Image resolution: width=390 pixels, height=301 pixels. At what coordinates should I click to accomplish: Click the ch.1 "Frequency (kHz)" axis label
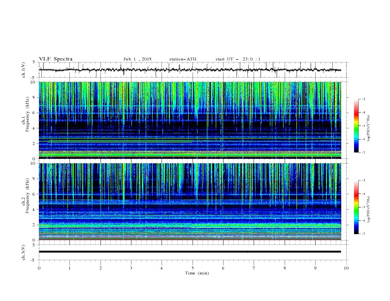pos(28,114)
